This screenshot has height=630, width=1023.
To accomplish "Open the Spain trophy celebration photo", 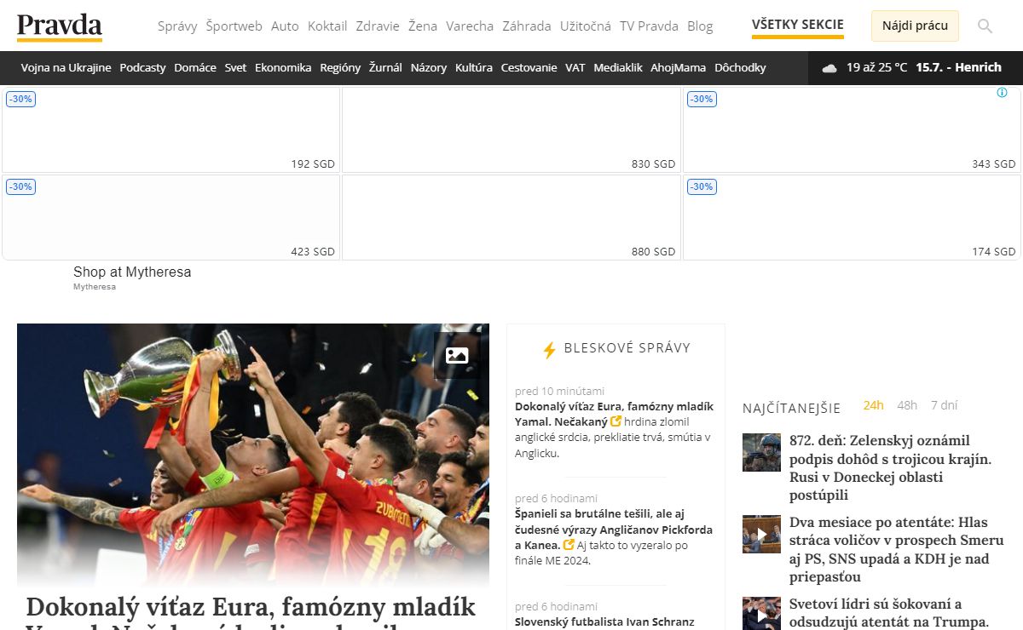I will pos(252,455).
